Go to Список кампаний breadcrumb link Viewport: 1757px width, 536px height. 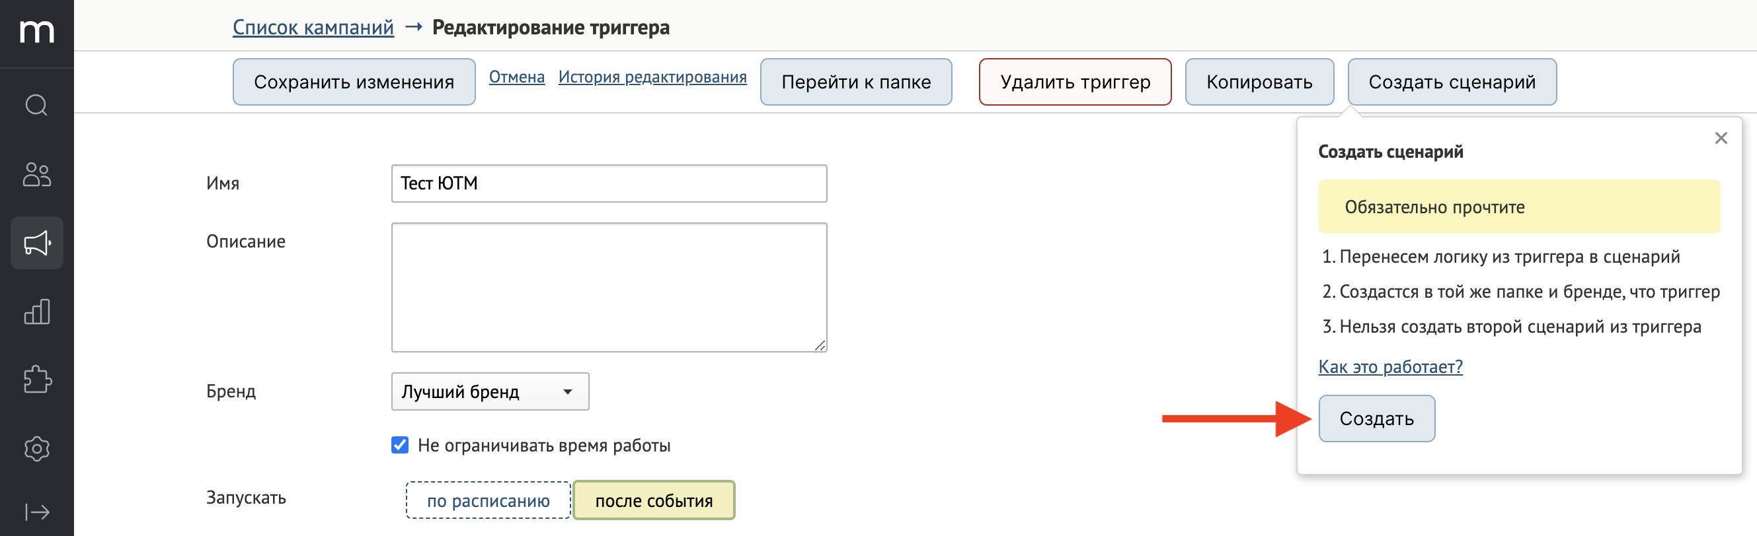pyautogui.click(x=313, y=27)
